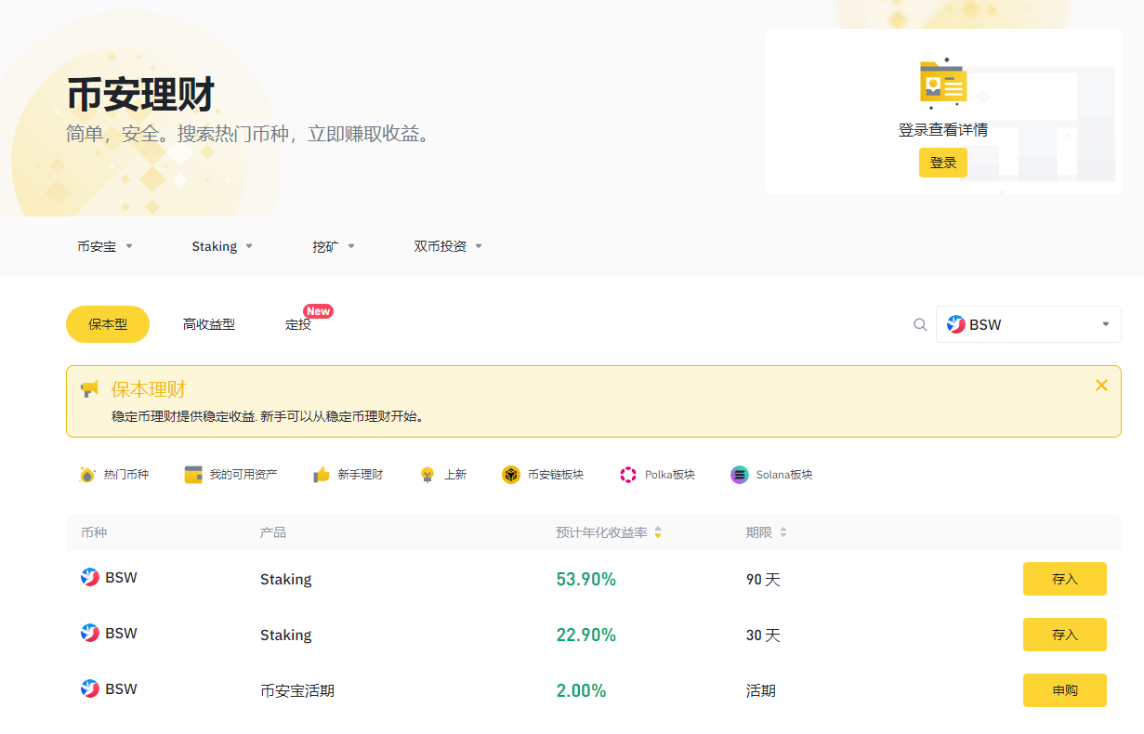This screenshot has width=1144, height=734.
Task: Click the New badge on 定投
Action: [319, 311]
